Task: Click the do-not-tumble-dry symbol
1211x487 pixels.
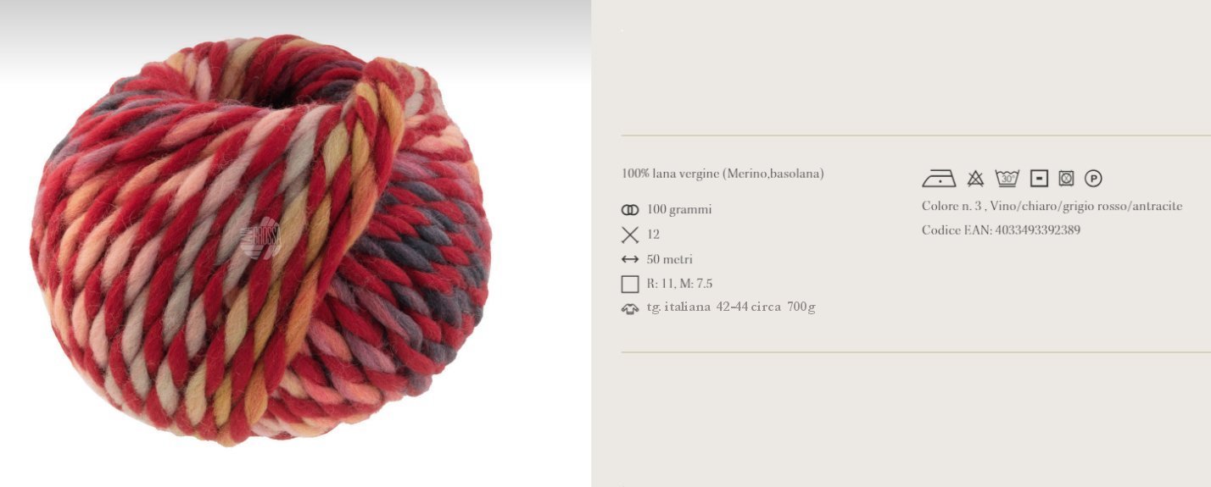Action: pos(1066,178)
